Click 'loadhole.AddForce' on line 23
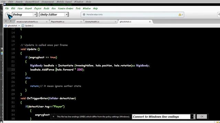The width and height of the screenshot is (220, 123). pos(42,70)
